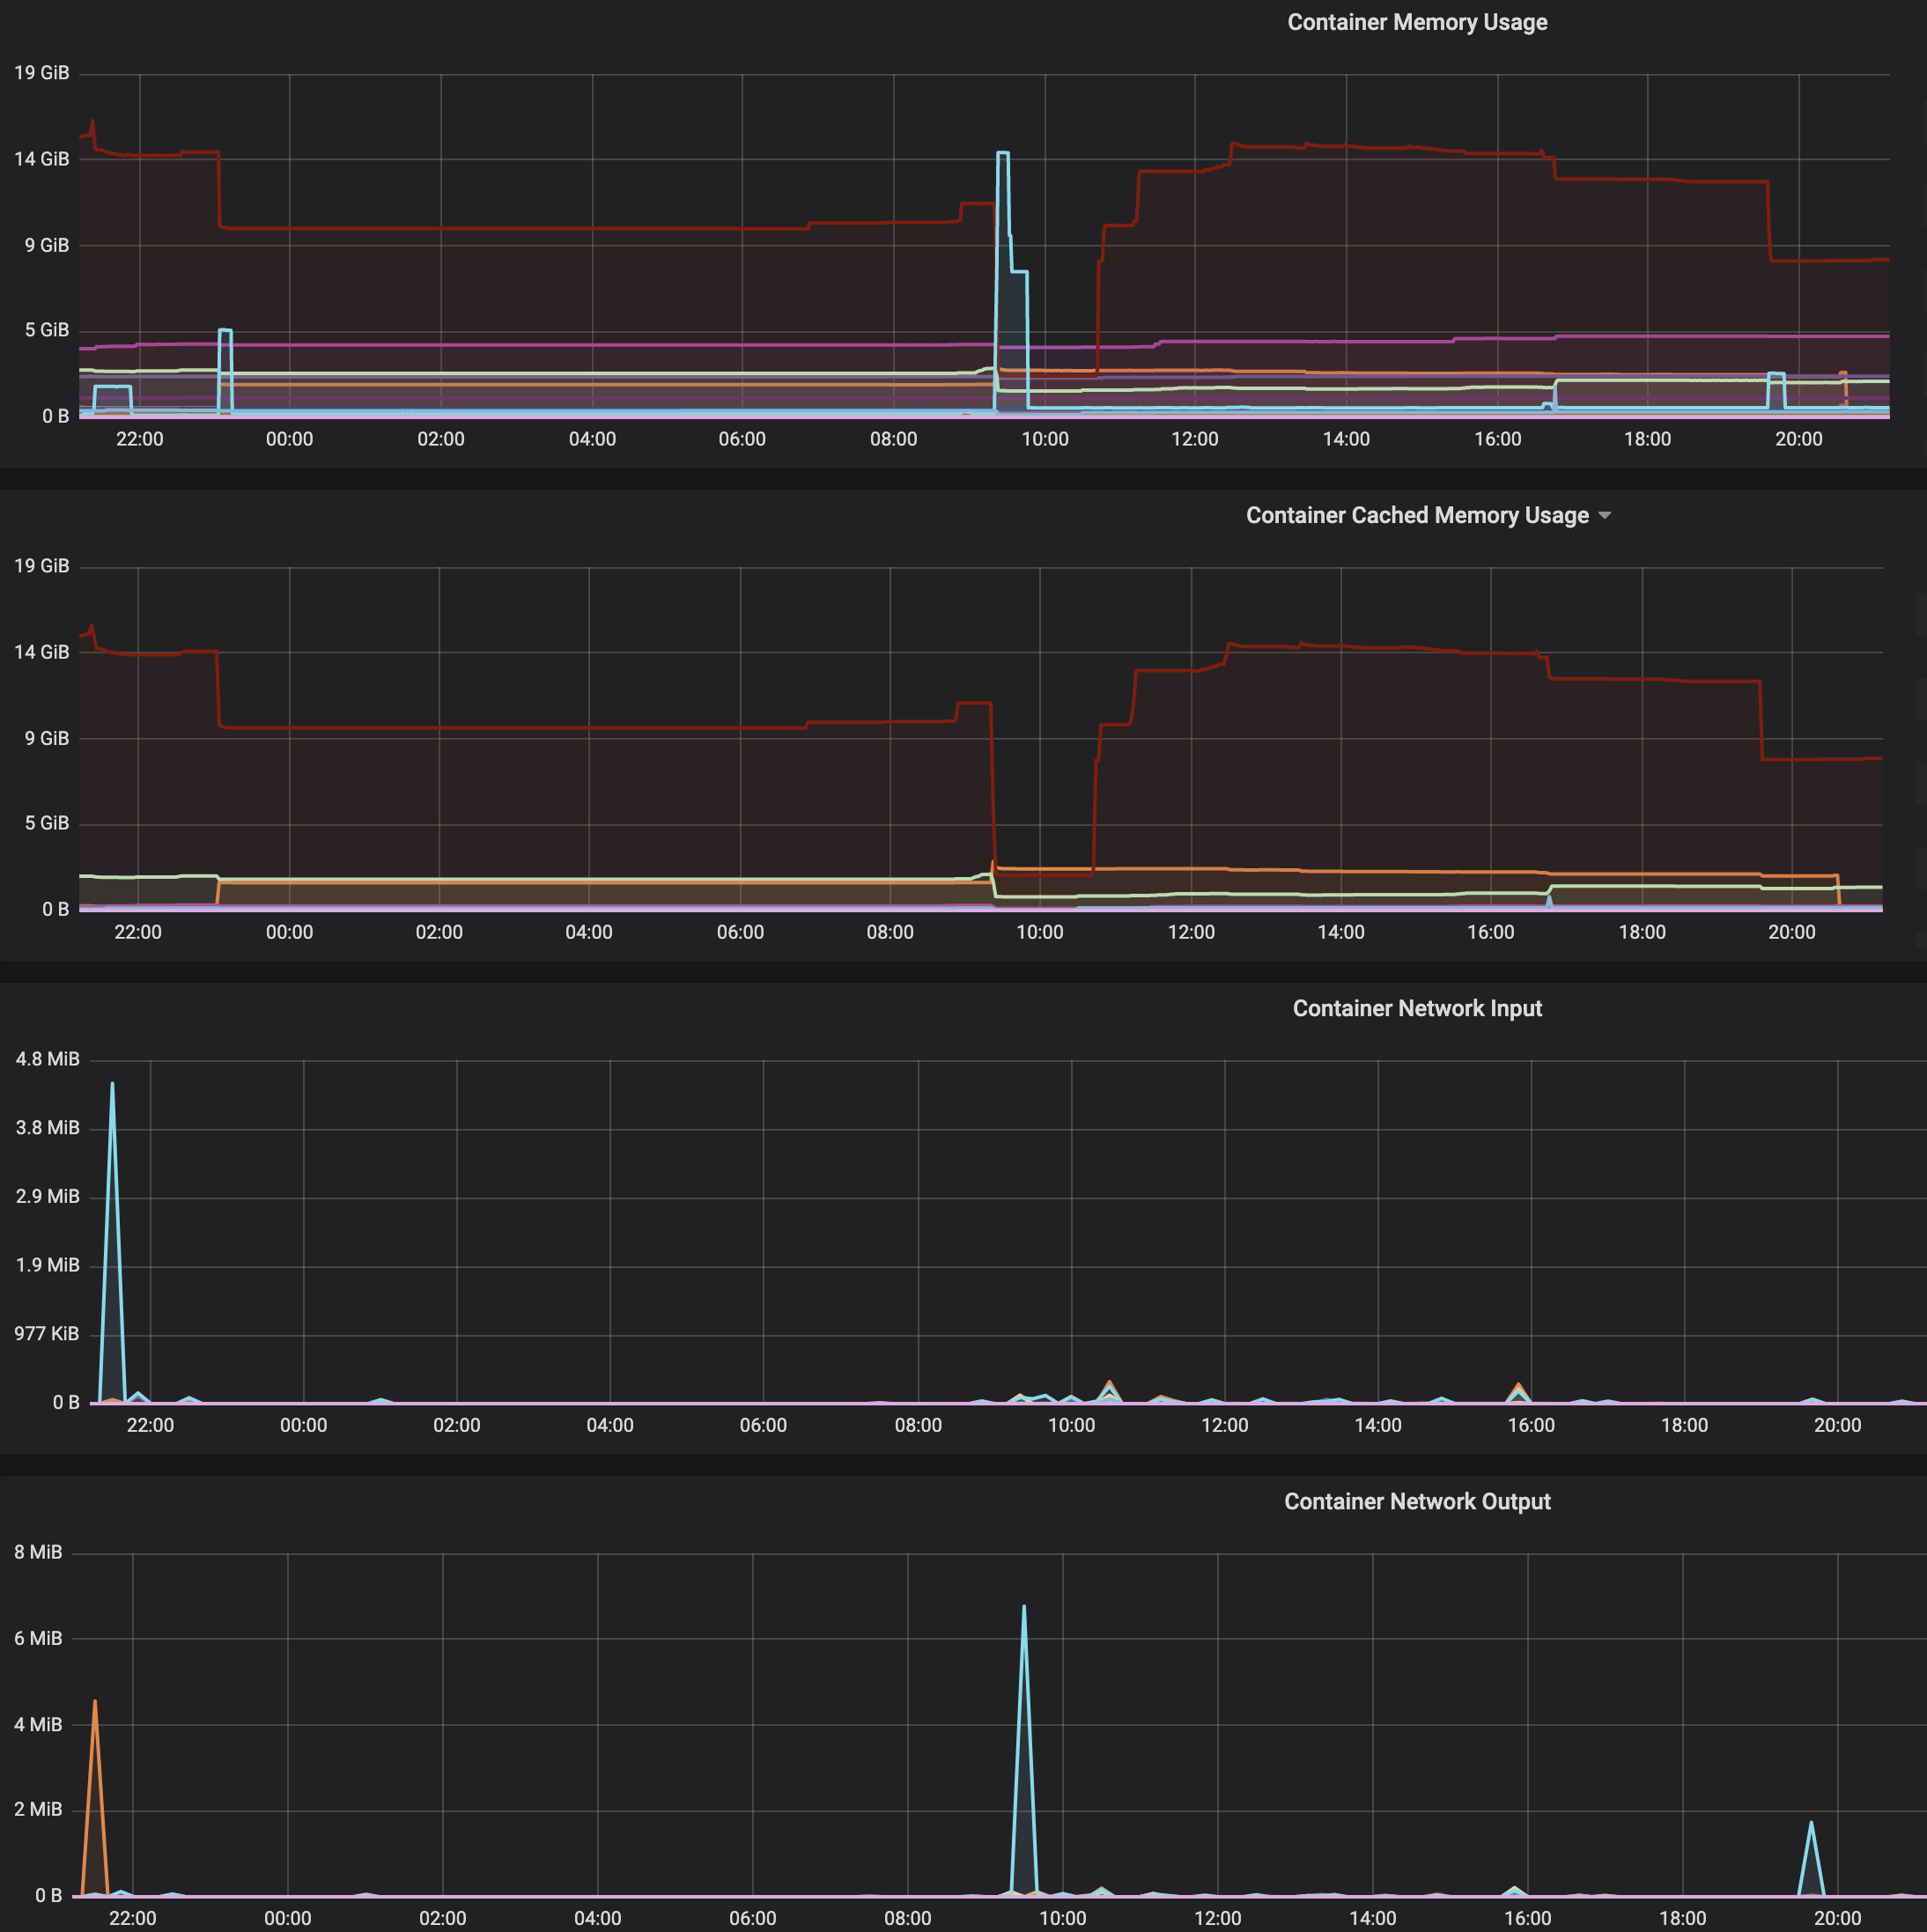Click the 8 MiB axis label in Network Output
1927x1932 pixels.
[x=38, y=1552]
